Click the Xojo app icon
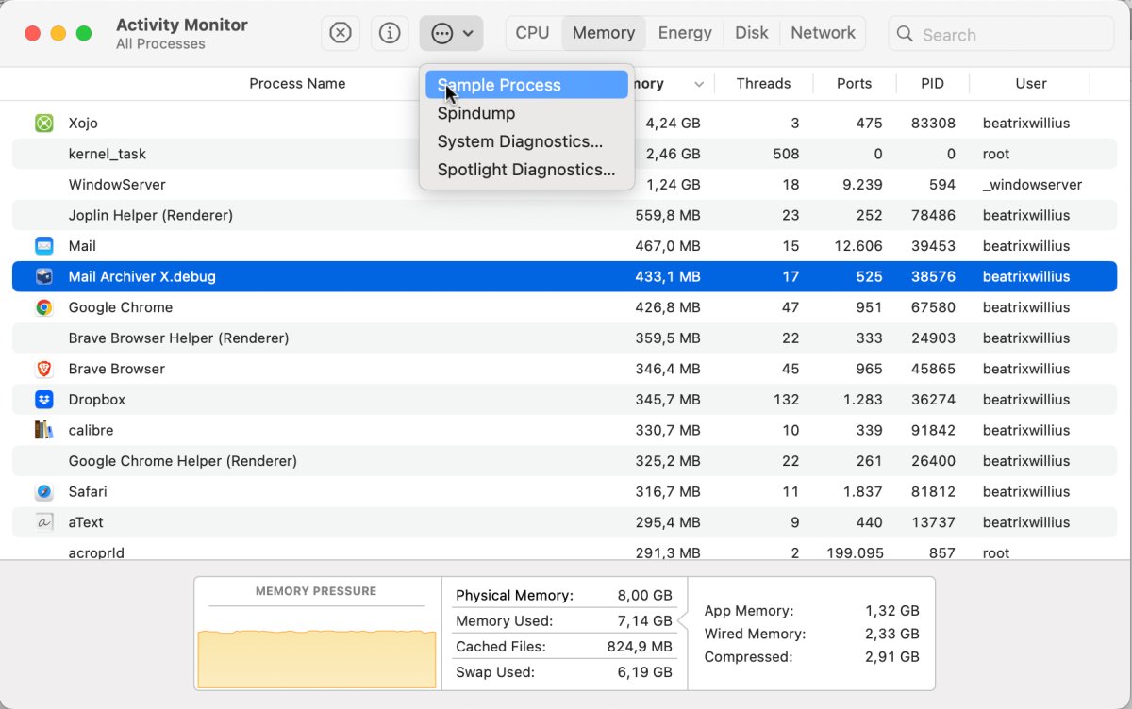Viewport: 1132px width, 709px height. tap(43, 123)
